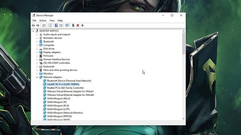Click the red X uninstall device icon
Viewport: 241px width, 135px height.
click(78, 25)
